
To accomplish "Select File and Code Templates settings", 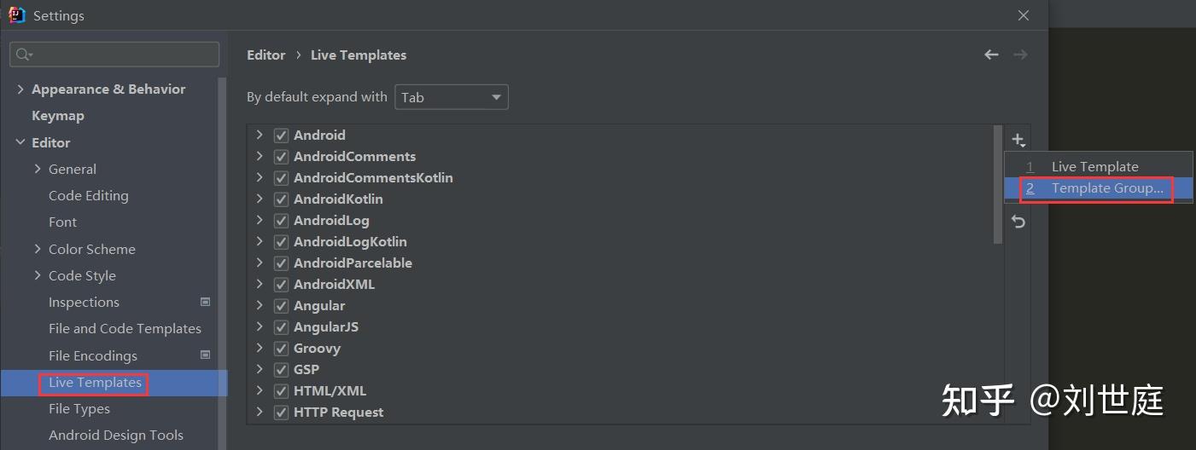I will (125, 329).
